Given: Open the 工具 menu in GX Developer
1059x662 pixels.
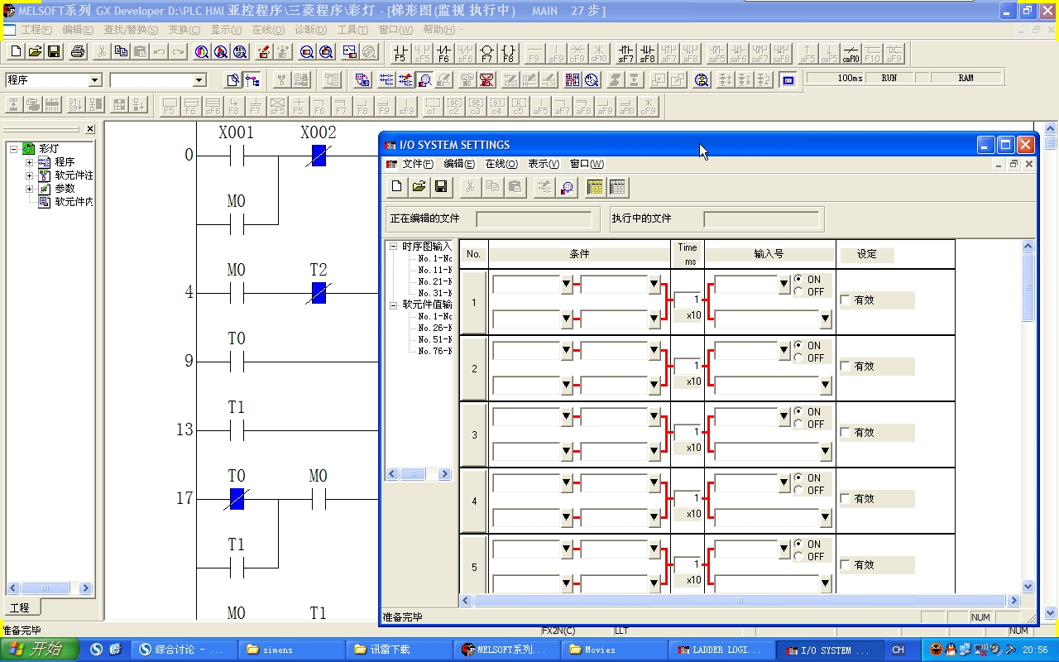Looking at the screenshot, I should coord(352,30).
